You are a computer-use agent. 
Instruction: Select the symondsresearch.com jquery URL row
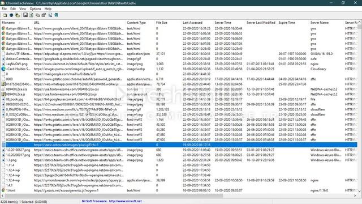pos(79,180)
